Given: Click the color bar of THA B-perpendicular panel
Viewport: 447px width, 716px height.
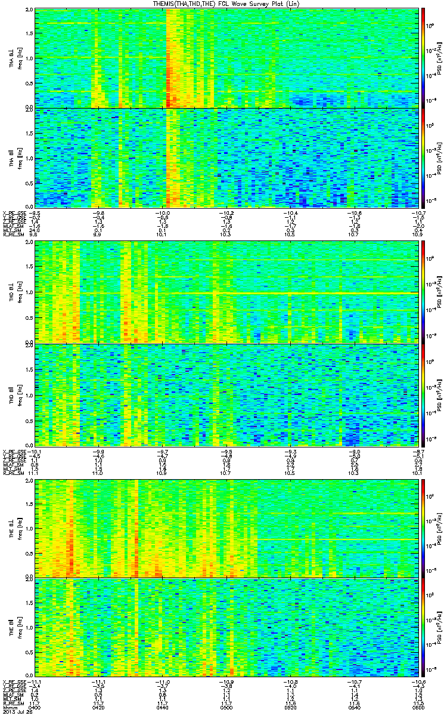Looking at the screenshot, I should [423, 58].
